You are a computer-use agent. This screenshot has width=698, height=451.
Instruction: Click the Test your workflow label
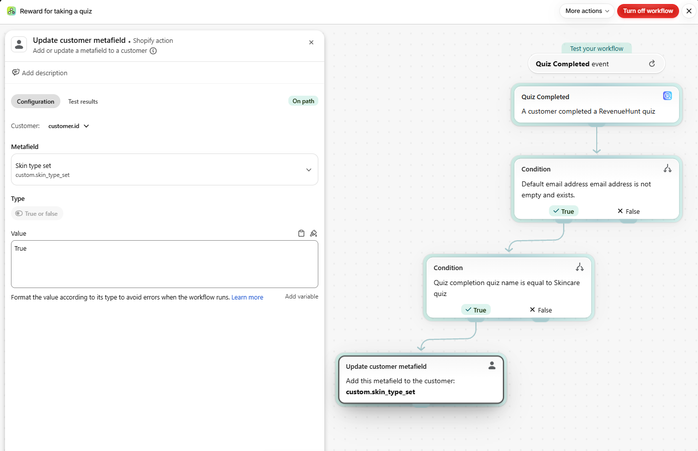click(x=597, y=48)
